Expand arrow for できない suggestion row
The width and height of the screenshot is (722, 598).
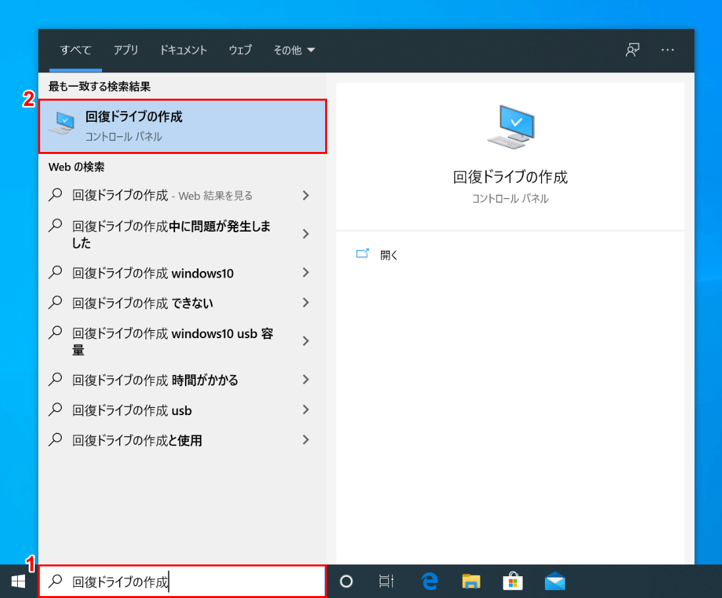click(x=306, y=303)
